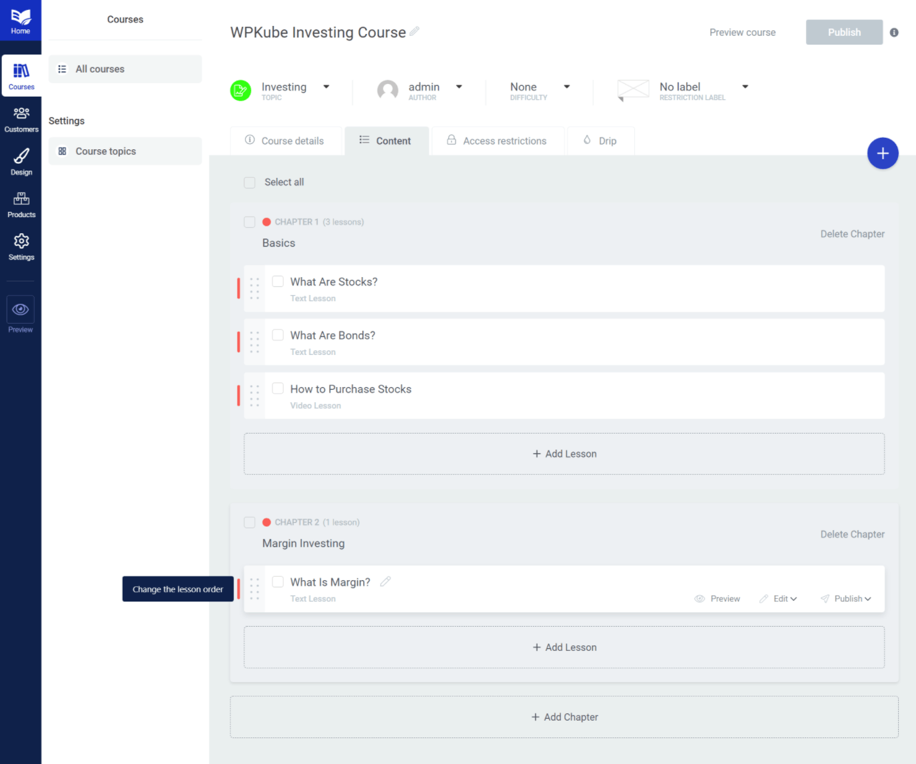Open the Courses sidebar section
The image size is (916, 764).
(21, 75)
